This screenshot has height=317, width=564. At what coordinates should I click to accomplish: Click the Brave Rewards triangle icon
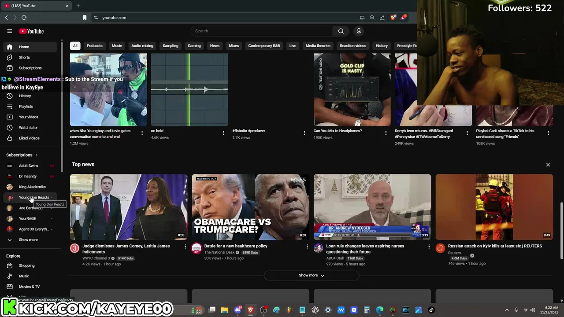point(404,18)
